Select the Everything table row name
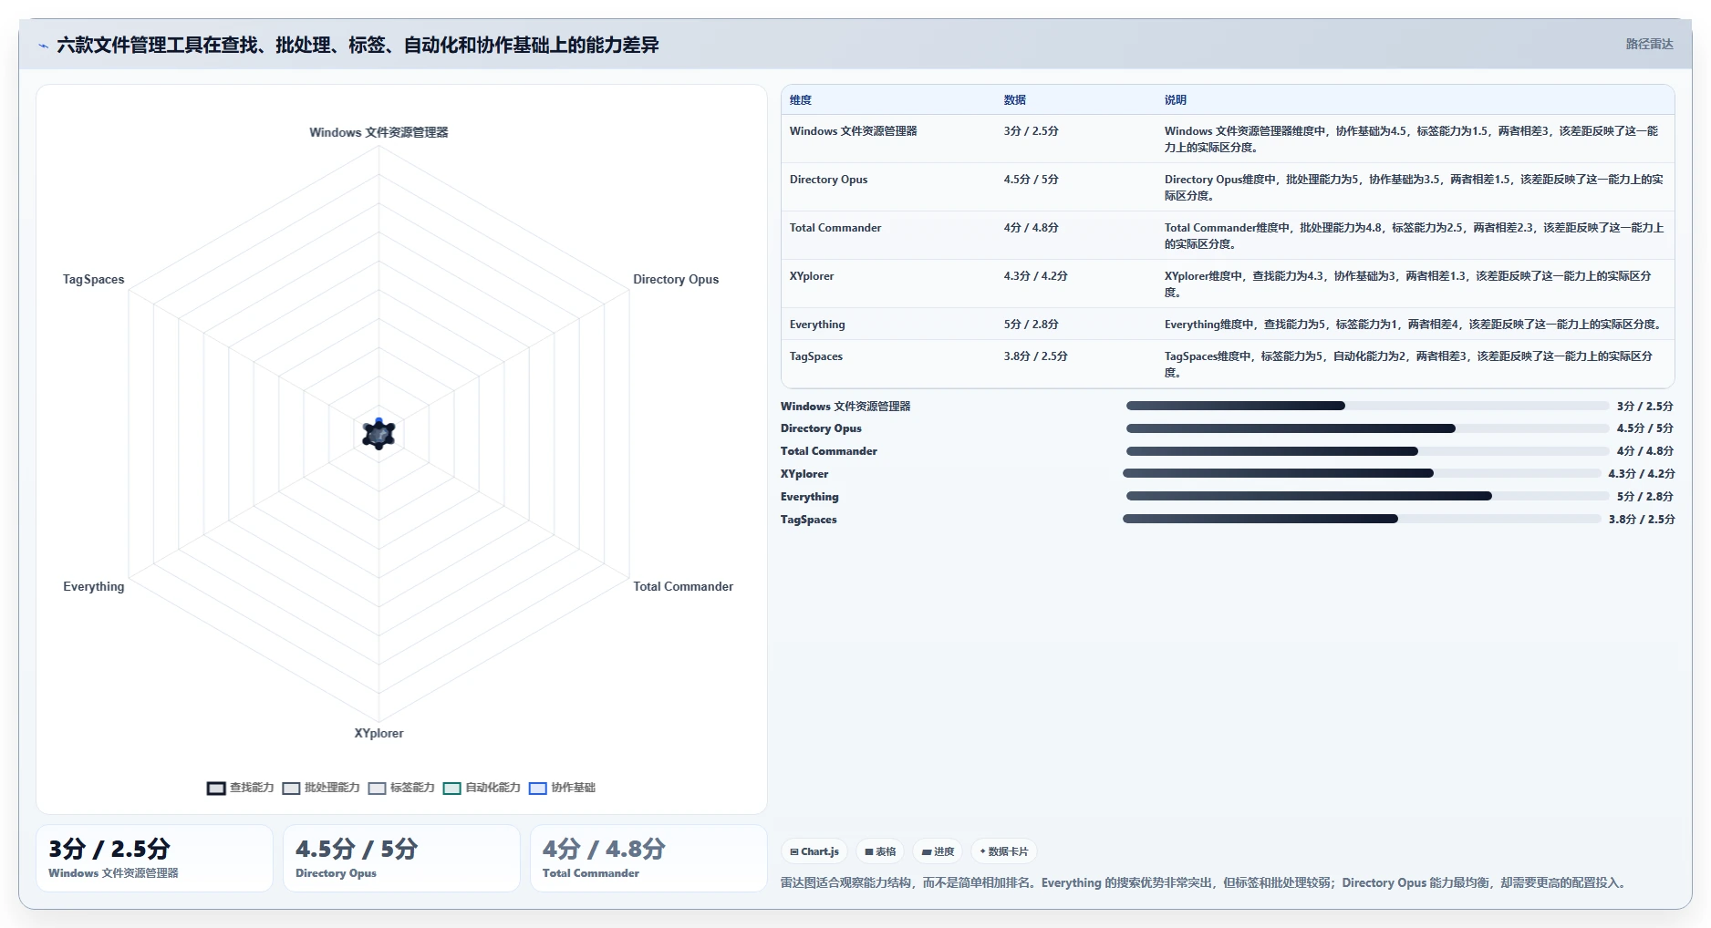 coord(817,325)
